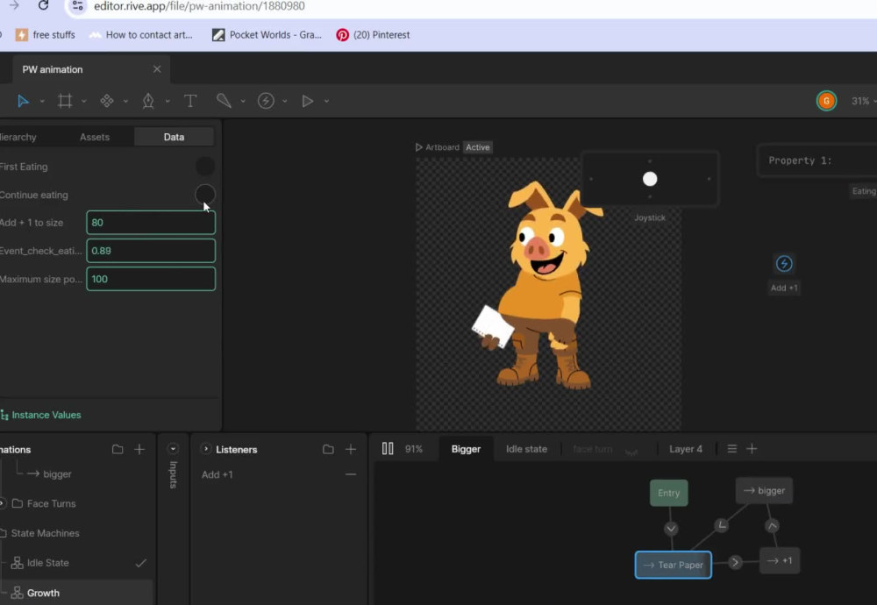This screenshot has height=605, width=877.
Task: Toggle Listeners panel arrow button
Action: pyautogui.click(x=206, y=449)
